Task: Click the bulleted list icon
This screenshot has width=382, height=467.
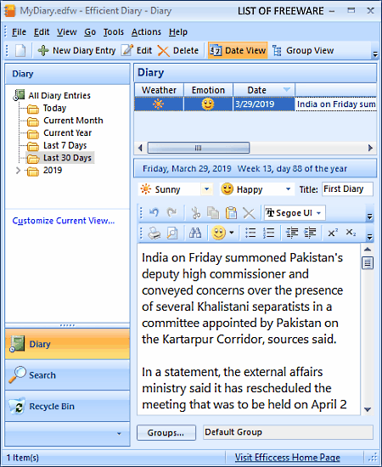Action: pos(250,233)
